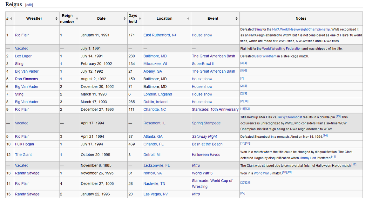Visit the Charlotte, NC link

(x=155, y=109)
